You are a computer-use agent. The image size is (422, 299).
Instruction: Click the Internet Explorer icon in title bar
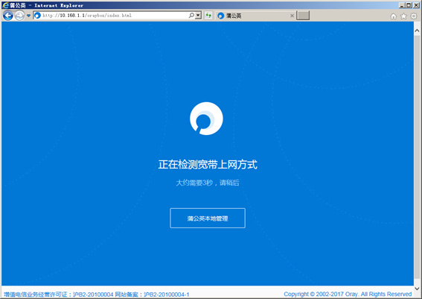pyautogui.click(x=6, y=5)
